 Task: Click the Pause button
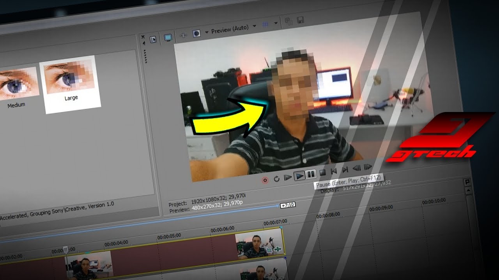tap(311, 174)
